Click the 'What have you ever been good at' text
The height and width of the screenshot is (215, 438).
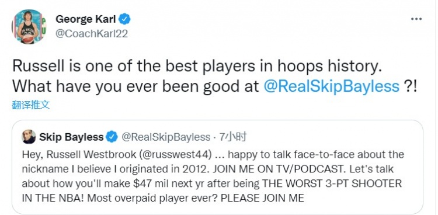(135, 86)
